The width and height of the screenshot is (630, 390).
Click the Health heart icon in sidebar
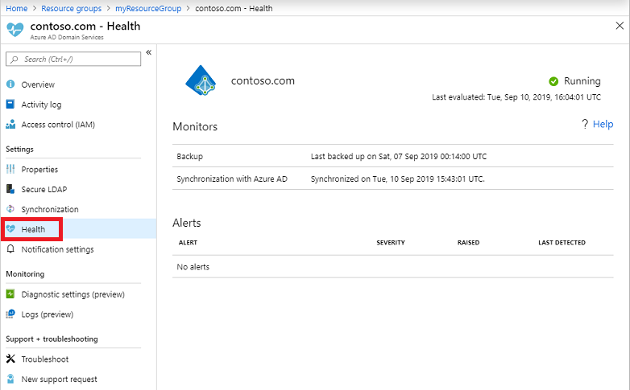click(x=10, y=229)
